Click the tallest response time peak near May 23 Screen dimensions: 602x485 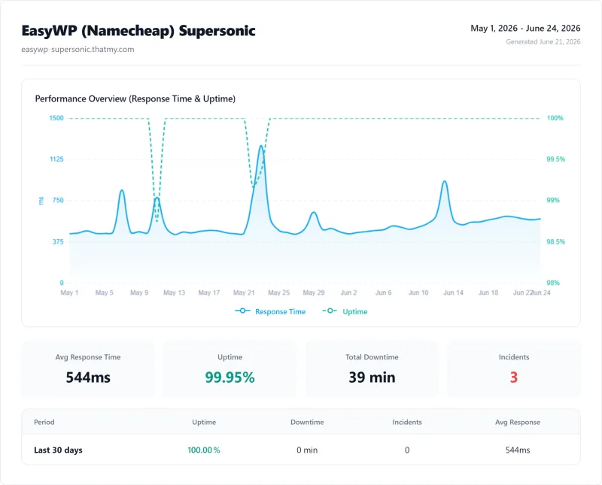coord(261,146)
